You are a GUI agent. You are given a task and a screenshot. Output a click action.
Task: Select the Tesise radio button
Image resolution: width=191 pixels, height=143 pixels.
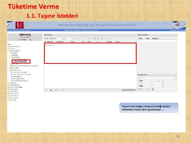coord(138,86)
